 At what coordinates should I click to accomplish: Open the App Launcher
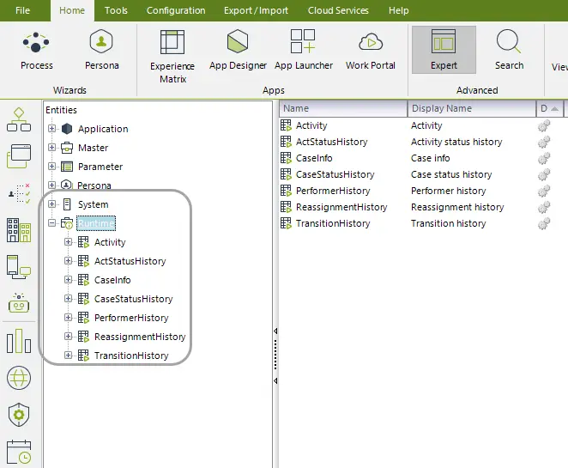point(303,51)
